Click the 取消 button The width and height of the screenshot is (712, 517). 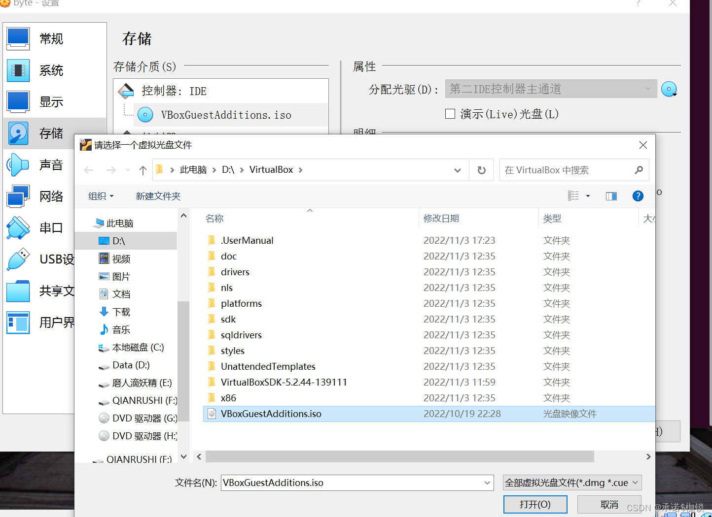(x=609, y=504)
